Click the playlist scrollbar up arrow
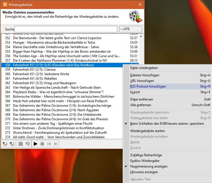Image resolution: width=212 pixels, height=183 pixels. (141, 36)
